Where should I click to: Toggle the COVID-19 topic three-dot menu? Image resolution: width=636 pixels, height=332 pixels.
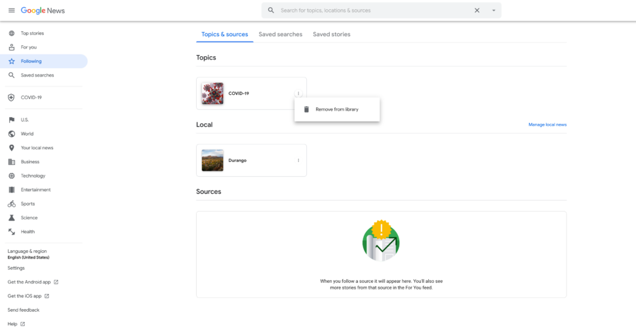tap(298, 94)
